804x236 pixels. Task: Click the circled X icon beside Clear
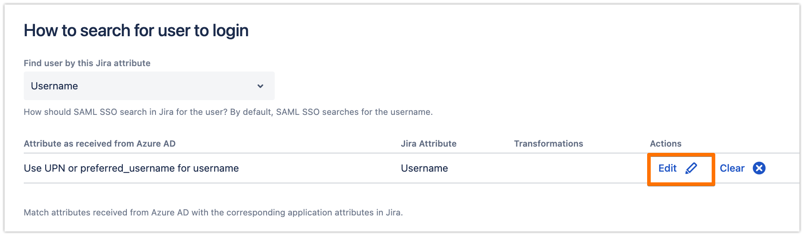click(759, 168)
